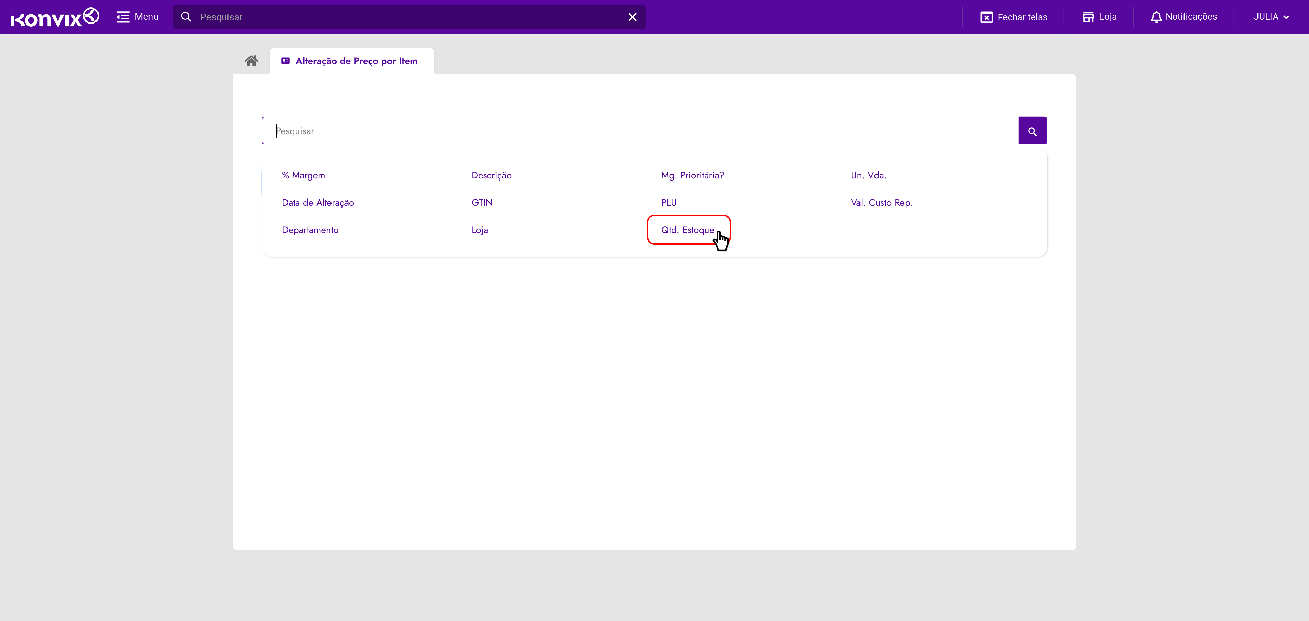The width and height of the screenshot is (1309, 621).
Task: Open Notificações bell icon
Action: point(1156,17)
